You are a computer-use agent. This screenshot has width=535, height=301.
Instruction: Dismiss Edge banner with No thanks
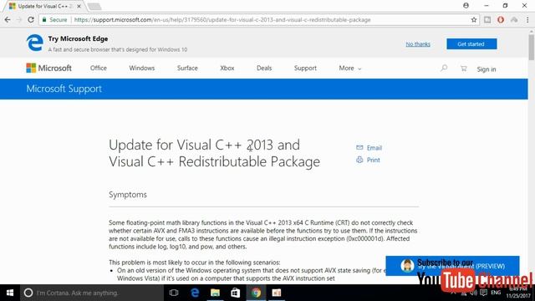click(418, 44)
